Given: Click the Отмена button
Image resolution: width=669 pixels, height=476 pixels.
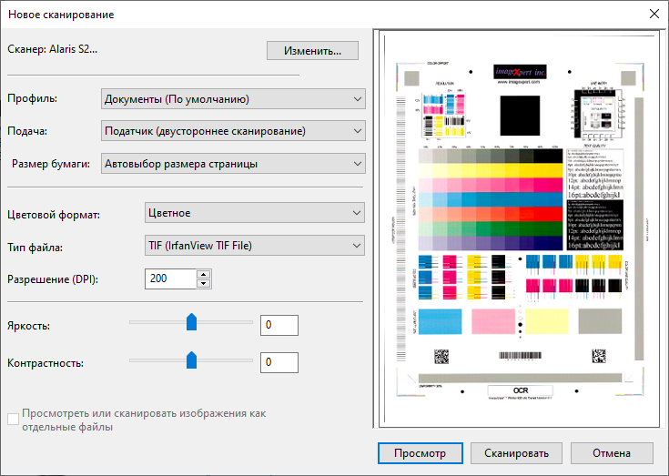Looking at the screenshot, I should pos(612,453).
